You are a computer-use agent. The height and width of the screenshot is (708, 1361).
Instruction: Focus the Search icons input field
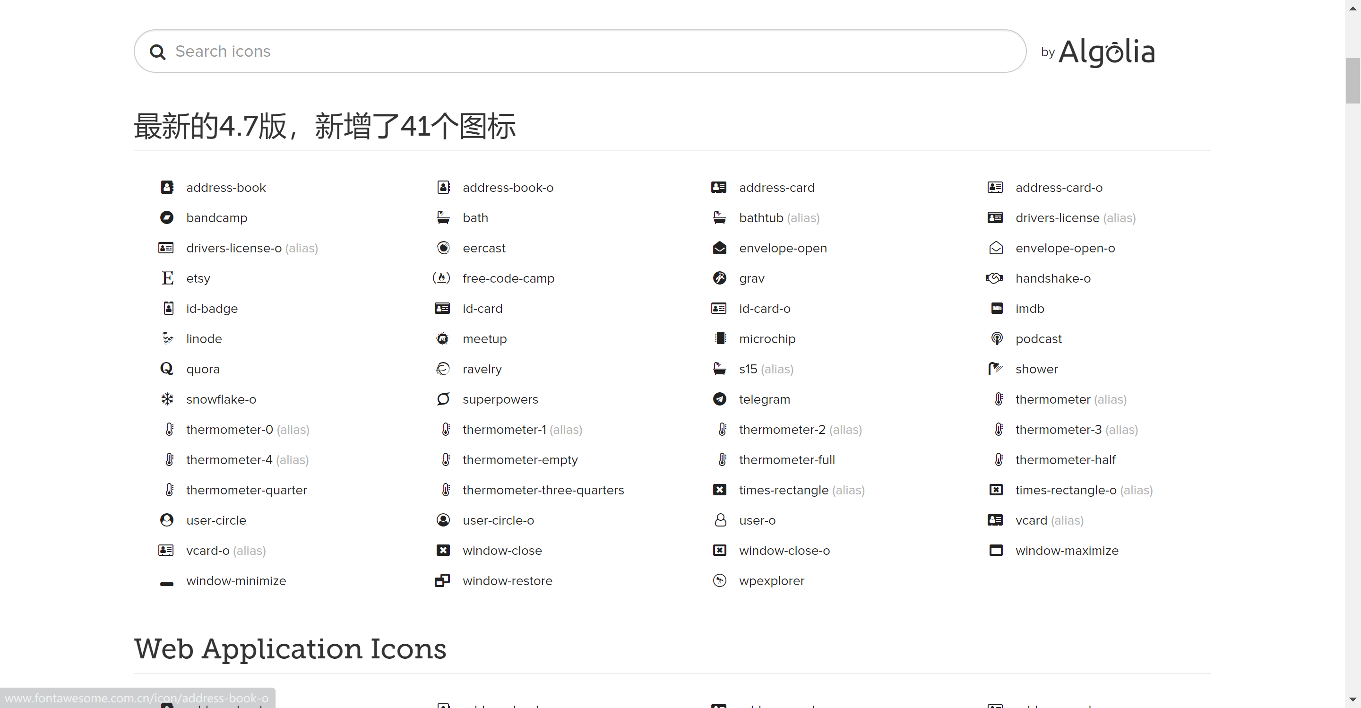coord(581,51)
